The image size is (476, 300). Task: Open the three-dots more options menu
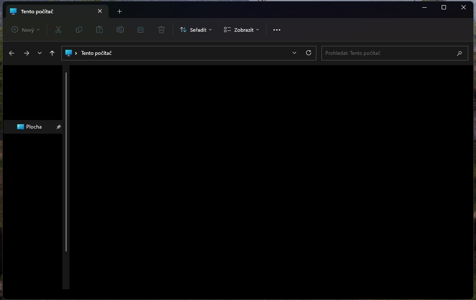click(277, 30)
